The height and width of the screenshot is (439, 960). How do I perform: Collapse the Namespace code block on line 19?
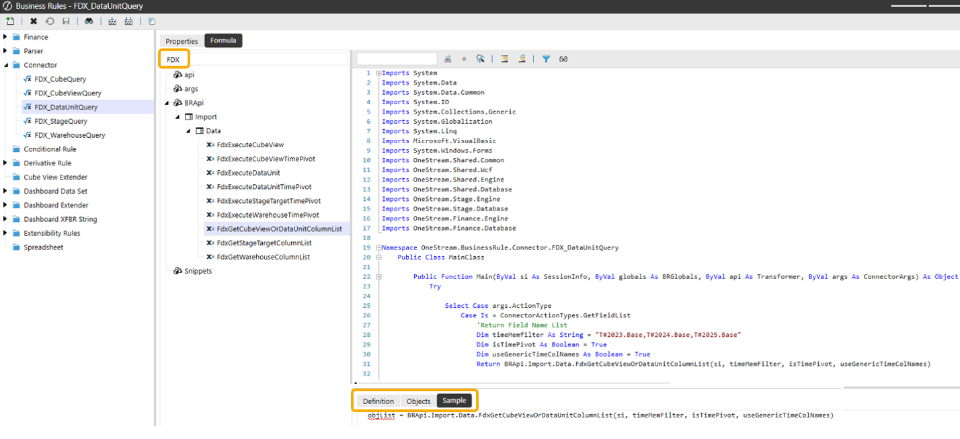(x=378, y=247)
